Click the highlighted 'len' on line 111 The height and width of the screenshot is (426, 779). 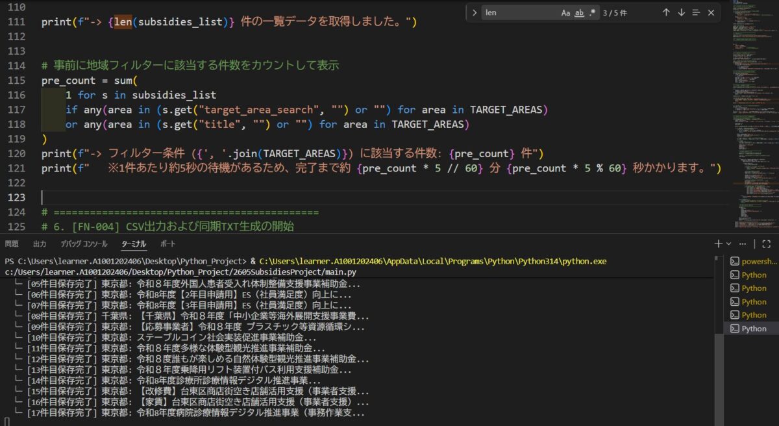tap(124, 22)
